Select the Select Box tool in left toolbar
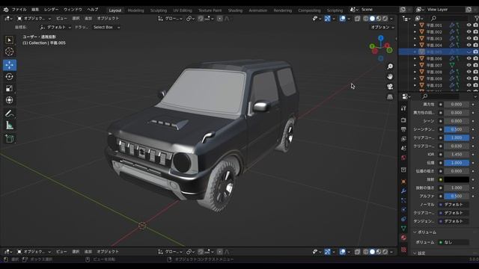479x269 pixels. coord(10,40)
